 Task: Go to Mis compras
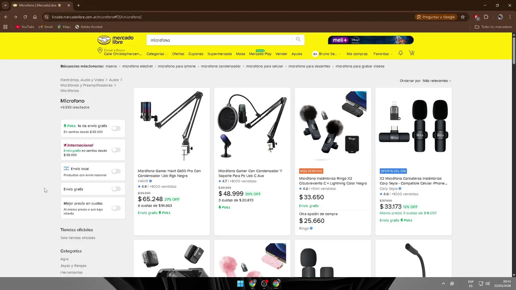[357, 54]
